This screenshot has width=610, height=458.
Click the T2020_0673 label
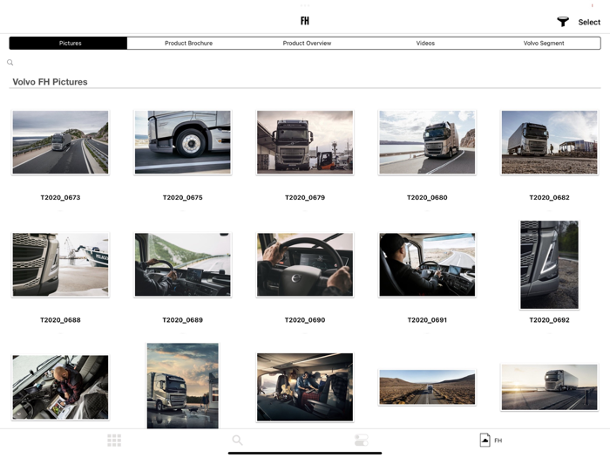tap(60, 197)
